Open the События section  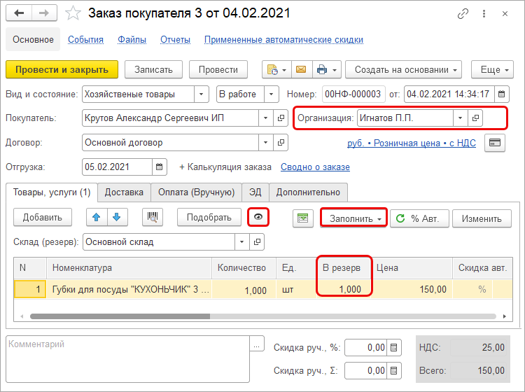(x=85, y=39)
